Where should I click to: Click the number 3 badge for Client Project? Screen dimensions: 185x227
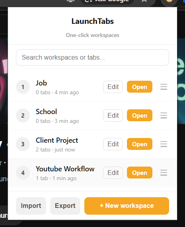click(23, 144)
